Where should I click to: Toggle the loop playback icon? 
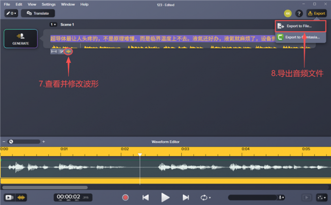[203, 197]
